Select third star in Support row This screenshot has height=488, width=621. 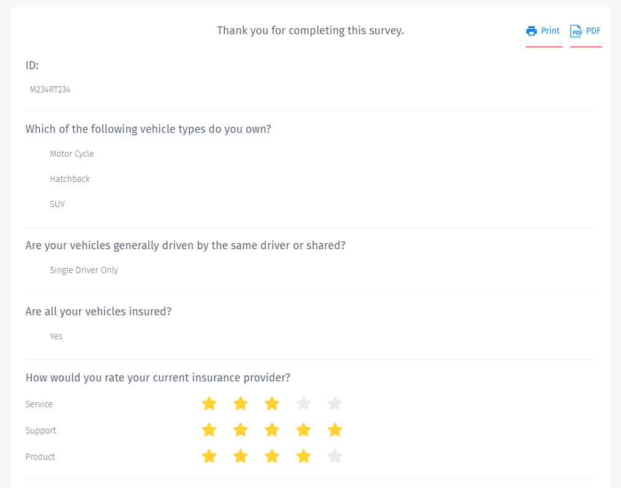[x=272, y=430]
